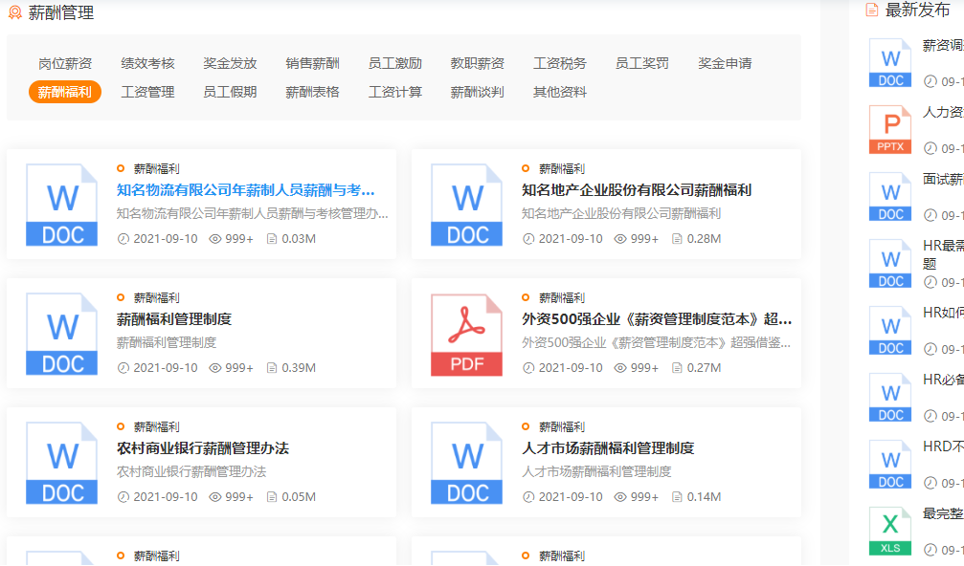Switch to 销售薪酬 category
Image resolution: width=964 pixels, height=566 pixels.
click(x=312, y=63)
